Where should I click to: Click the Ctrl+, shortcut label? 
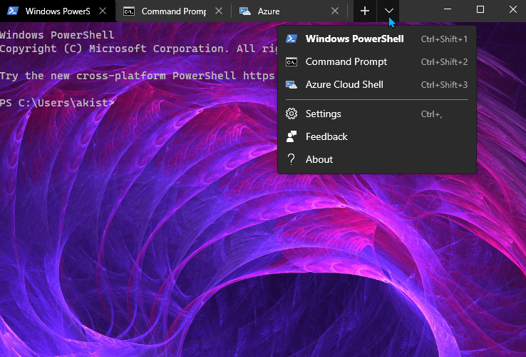pyautogui.click(x=431, y=114)
